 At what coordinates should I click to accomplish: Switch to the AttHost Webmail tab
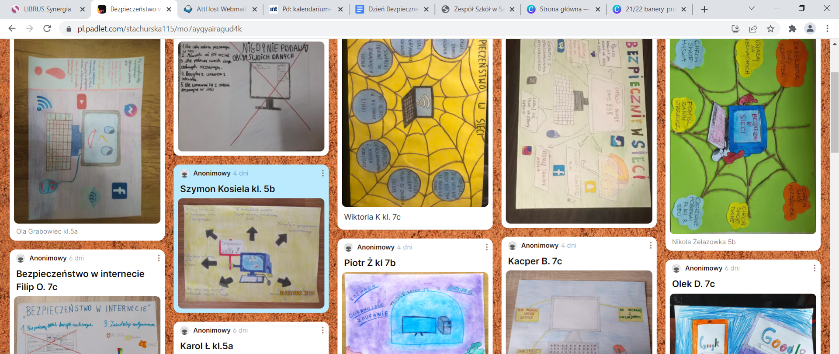(221, 9)
